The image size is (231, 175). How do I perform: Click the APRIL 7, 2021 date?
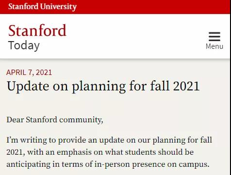tap(29, 73)
